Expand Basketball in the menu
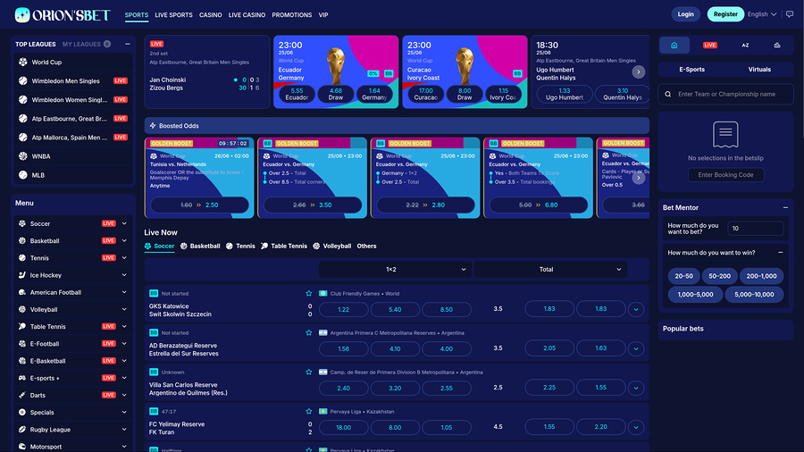The height and width of the screenshot is (452, 804). point(124,241)
